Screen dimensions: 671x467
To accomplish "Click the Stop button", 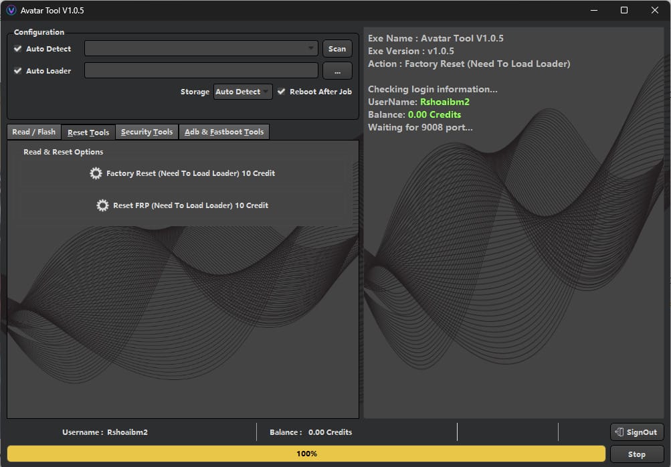I will click(637, 454).
